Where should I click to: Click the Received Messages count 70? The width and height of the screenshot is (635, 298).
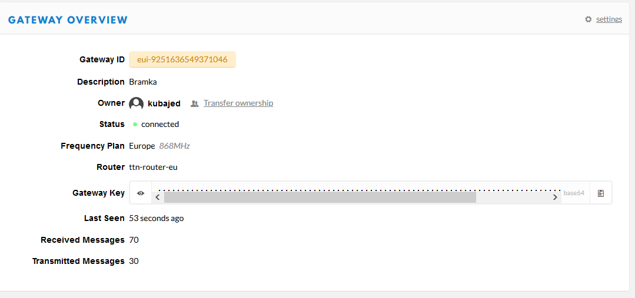pos(134,240)
